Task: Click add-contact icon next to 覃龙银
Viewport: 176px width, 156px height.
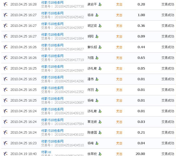Action: pyautogui.click(x=100, y=122)
